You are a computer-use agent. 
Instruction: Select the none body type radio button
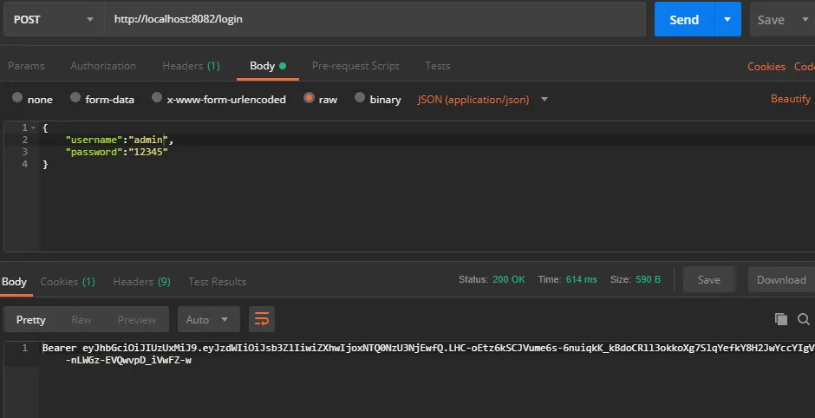(x=17, y=99)
